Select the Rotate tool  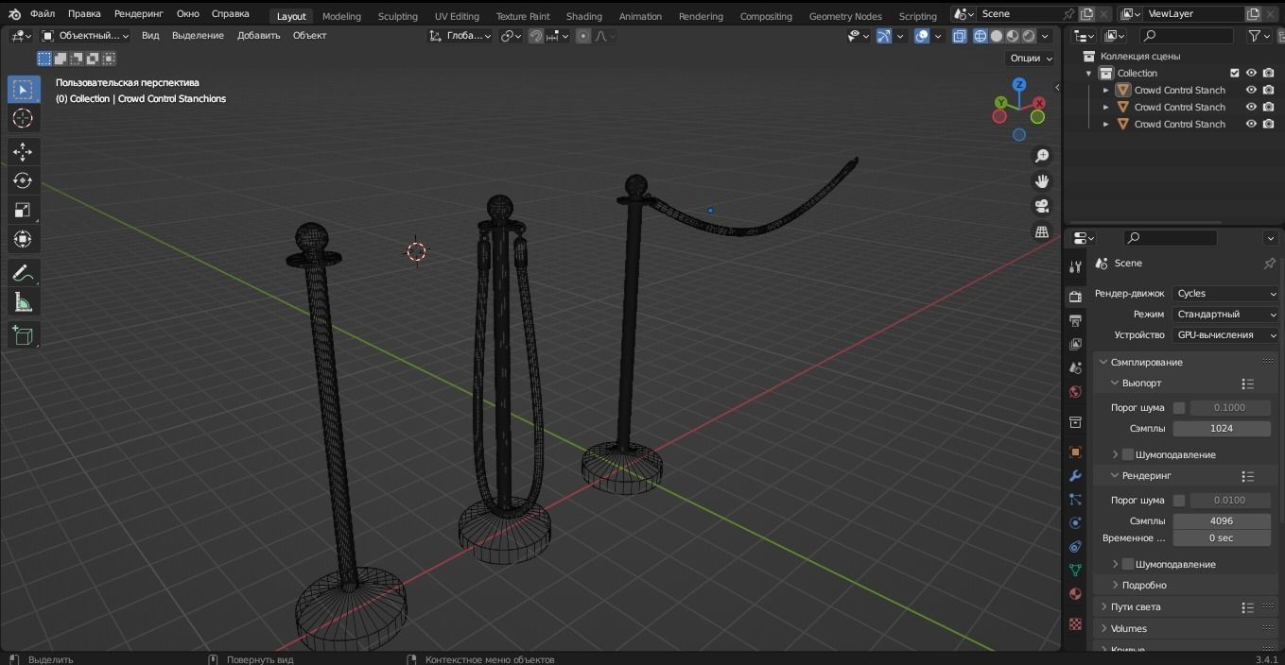tap(24, 180)
